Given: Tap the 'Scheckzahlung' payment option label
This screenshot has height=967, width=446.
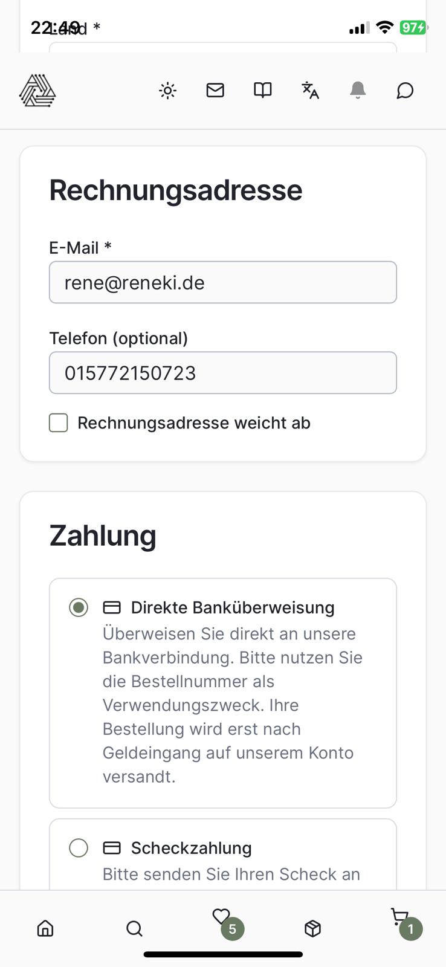Looking at the screenshot, I should click(x=191, y=848).
